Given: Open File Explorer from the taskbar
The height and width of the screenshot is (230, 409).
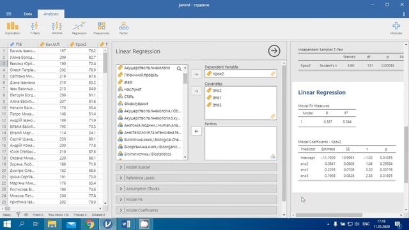Looking at the screenshot, I should coord(52,224).
